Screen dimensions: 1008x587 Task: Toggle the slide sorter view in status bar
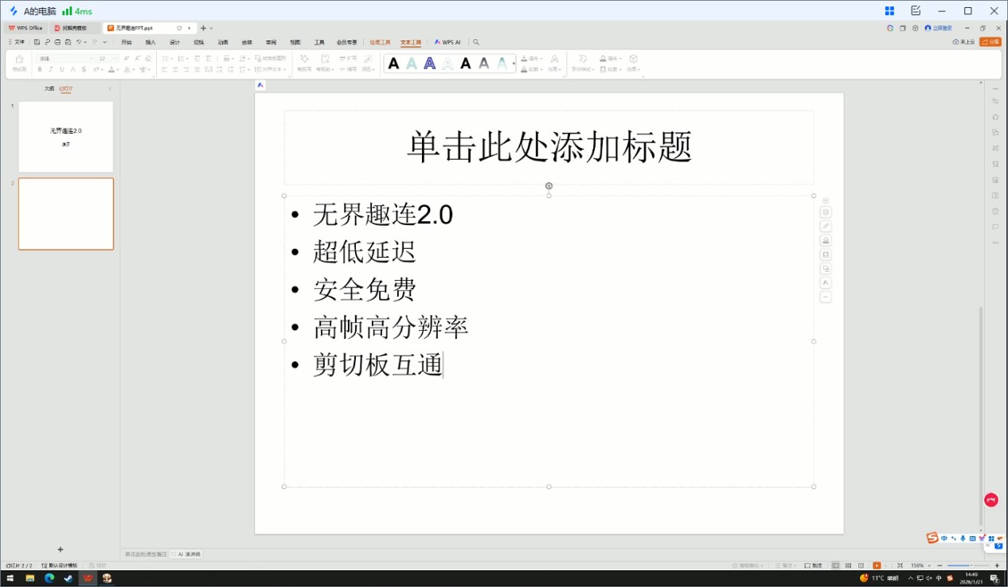tap(848, 566)
